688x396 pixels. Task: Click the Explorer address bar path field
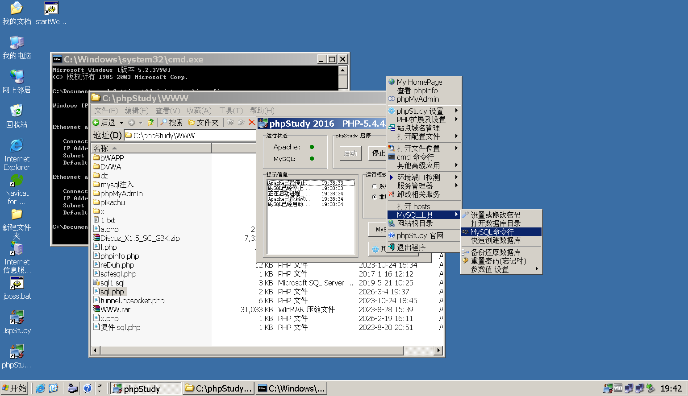point(190,136)
